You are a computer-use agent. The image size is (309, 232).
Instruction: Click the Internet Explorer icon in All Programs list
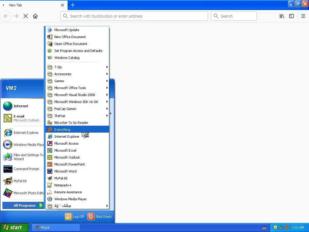point(50,137)
